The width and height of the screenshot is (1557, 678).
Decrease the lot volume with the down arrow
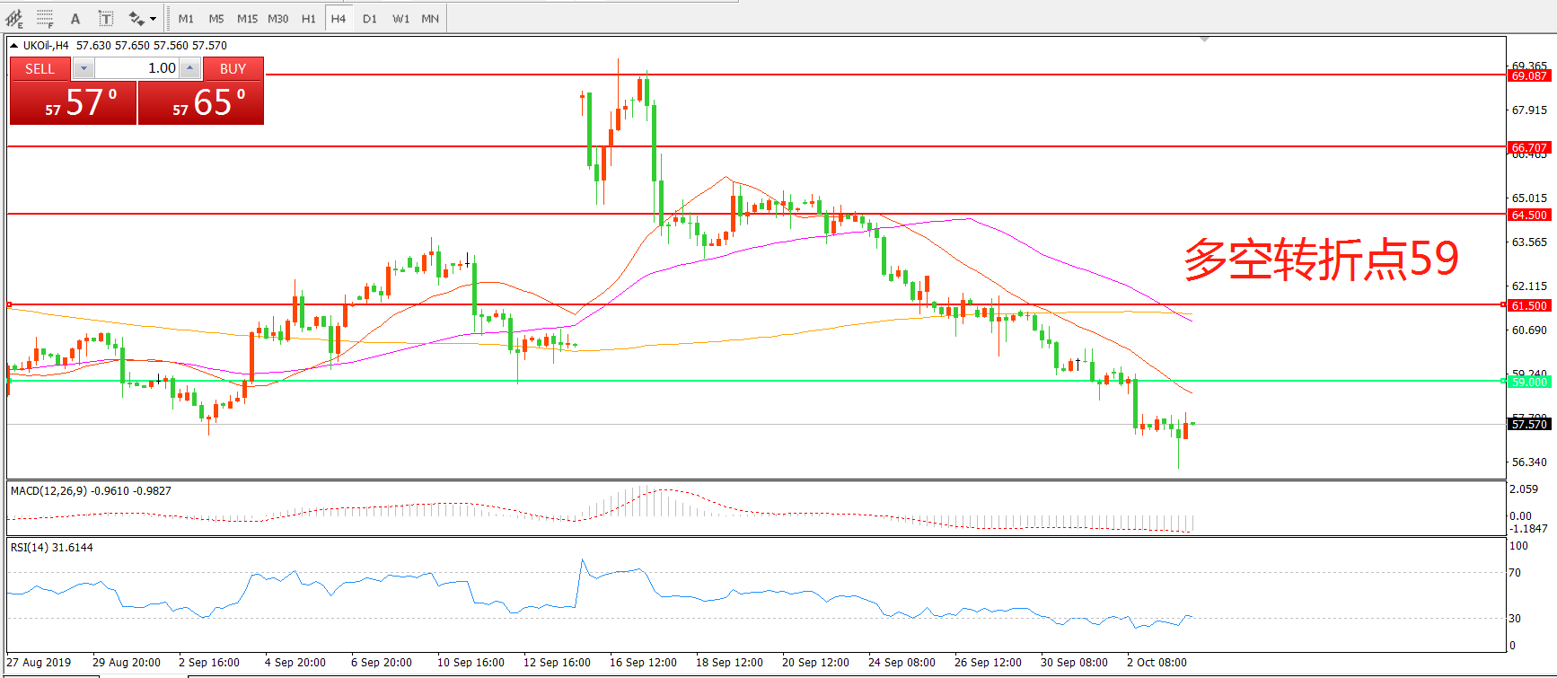point(84,68)
